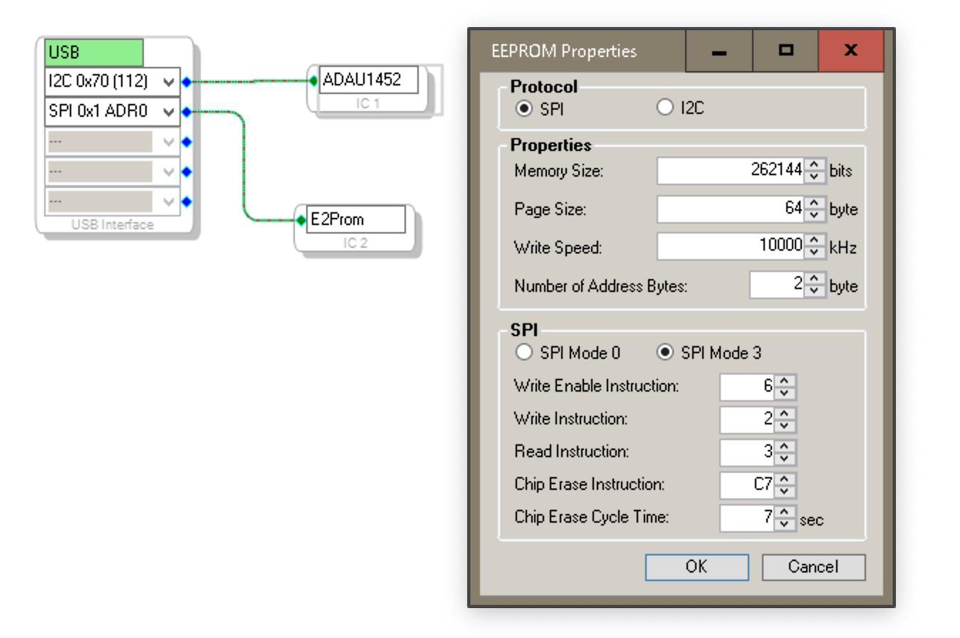The height and width of the screenshot is (638, 960).
Task: Decrease Read Instruction value
Action: 785,459
